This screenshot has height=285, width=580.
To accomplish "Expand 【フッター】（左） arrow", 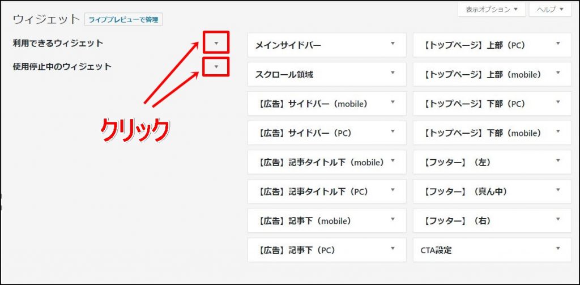I will (x=558, y=160).
